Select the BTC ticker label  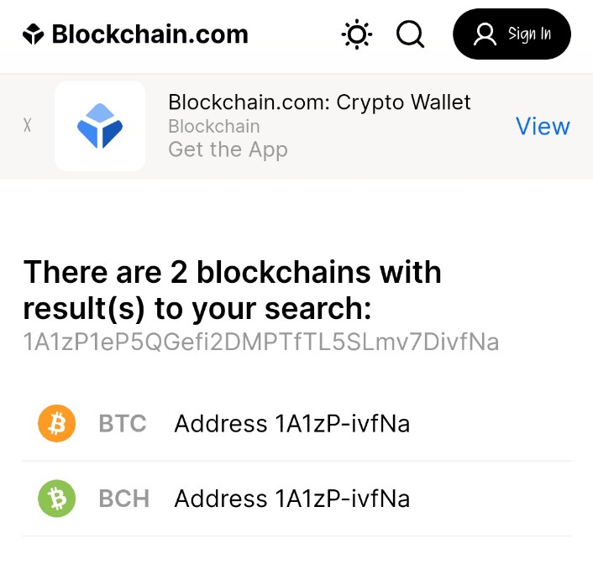click(x=123, y=424)
